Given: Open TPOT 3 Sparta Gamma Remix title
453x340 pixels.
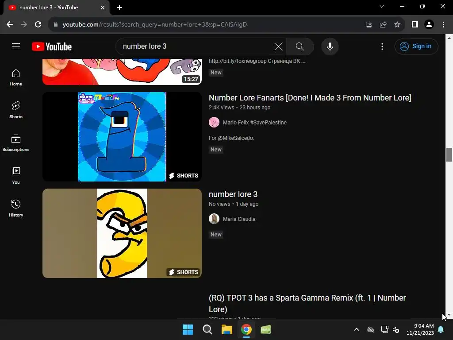Looking at the screenshot, I should tap(307, 304).
